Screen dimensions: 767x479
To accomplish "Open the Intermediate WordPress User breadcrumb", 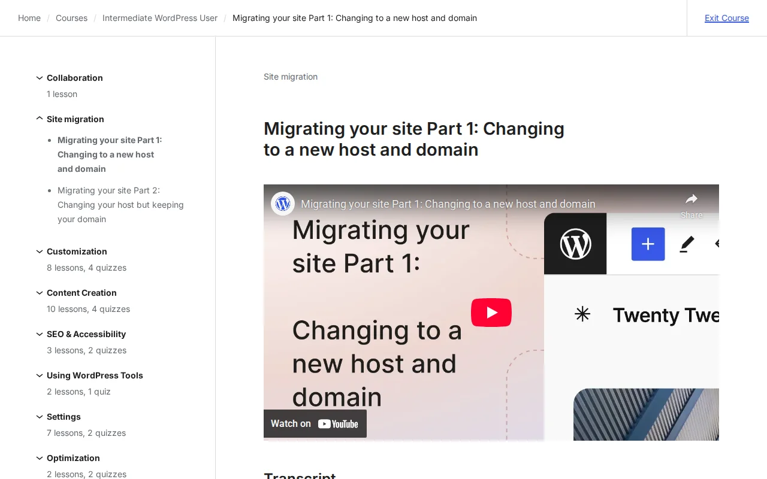I will pos(160,18).
